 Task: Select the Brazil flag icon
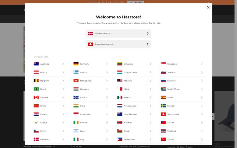(x=36, y=89)
